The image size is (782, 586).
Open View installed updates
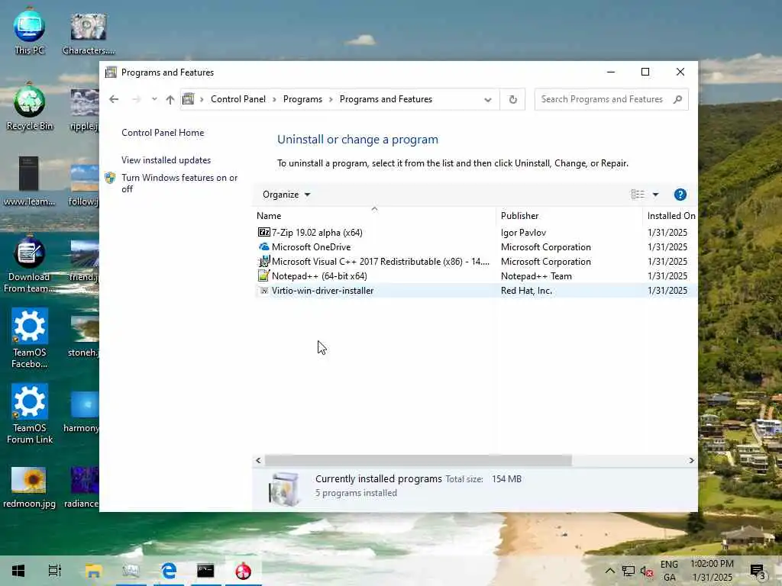click(x=166, y=160)
